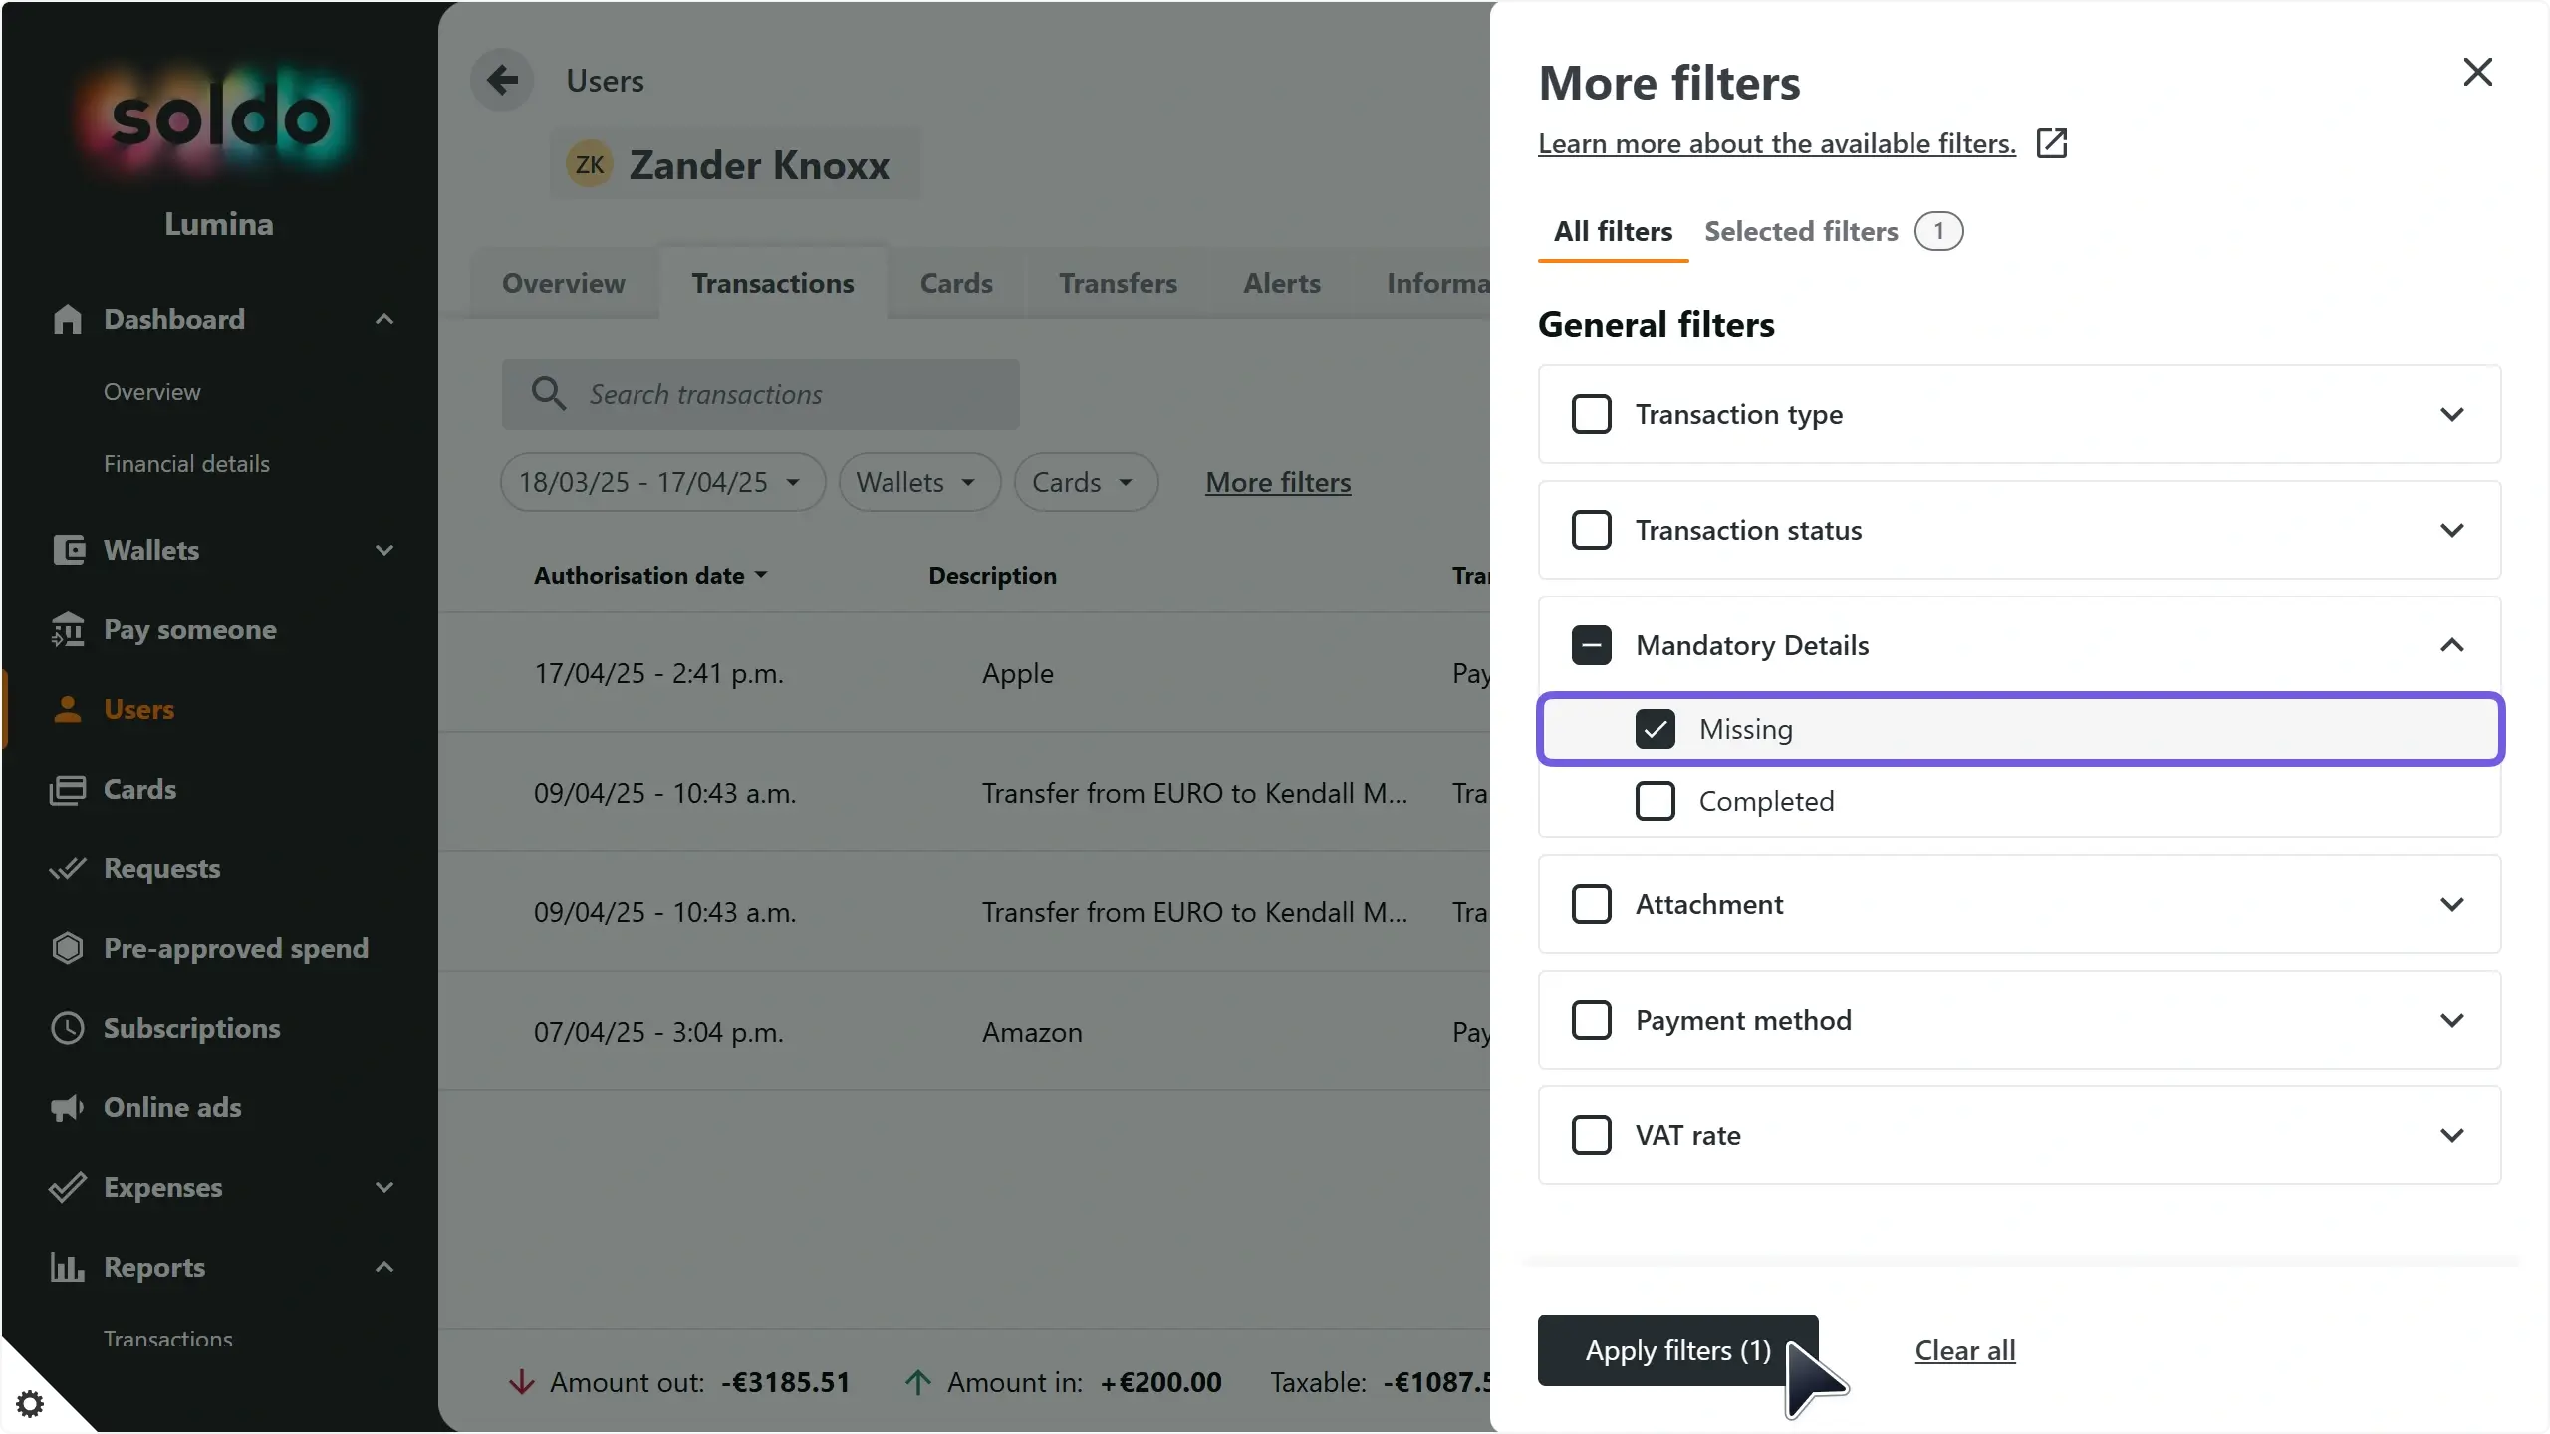The width and height of the screenshot is (2550, 1434).
Task: Collapse the Dashboard sidebar section chevron
Action: 384,319
